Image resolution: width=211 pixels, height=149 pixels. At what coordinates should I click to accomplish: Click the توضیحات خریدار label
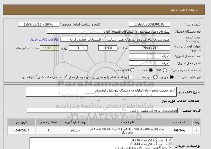pyautogui.click(x=188, y=146)
